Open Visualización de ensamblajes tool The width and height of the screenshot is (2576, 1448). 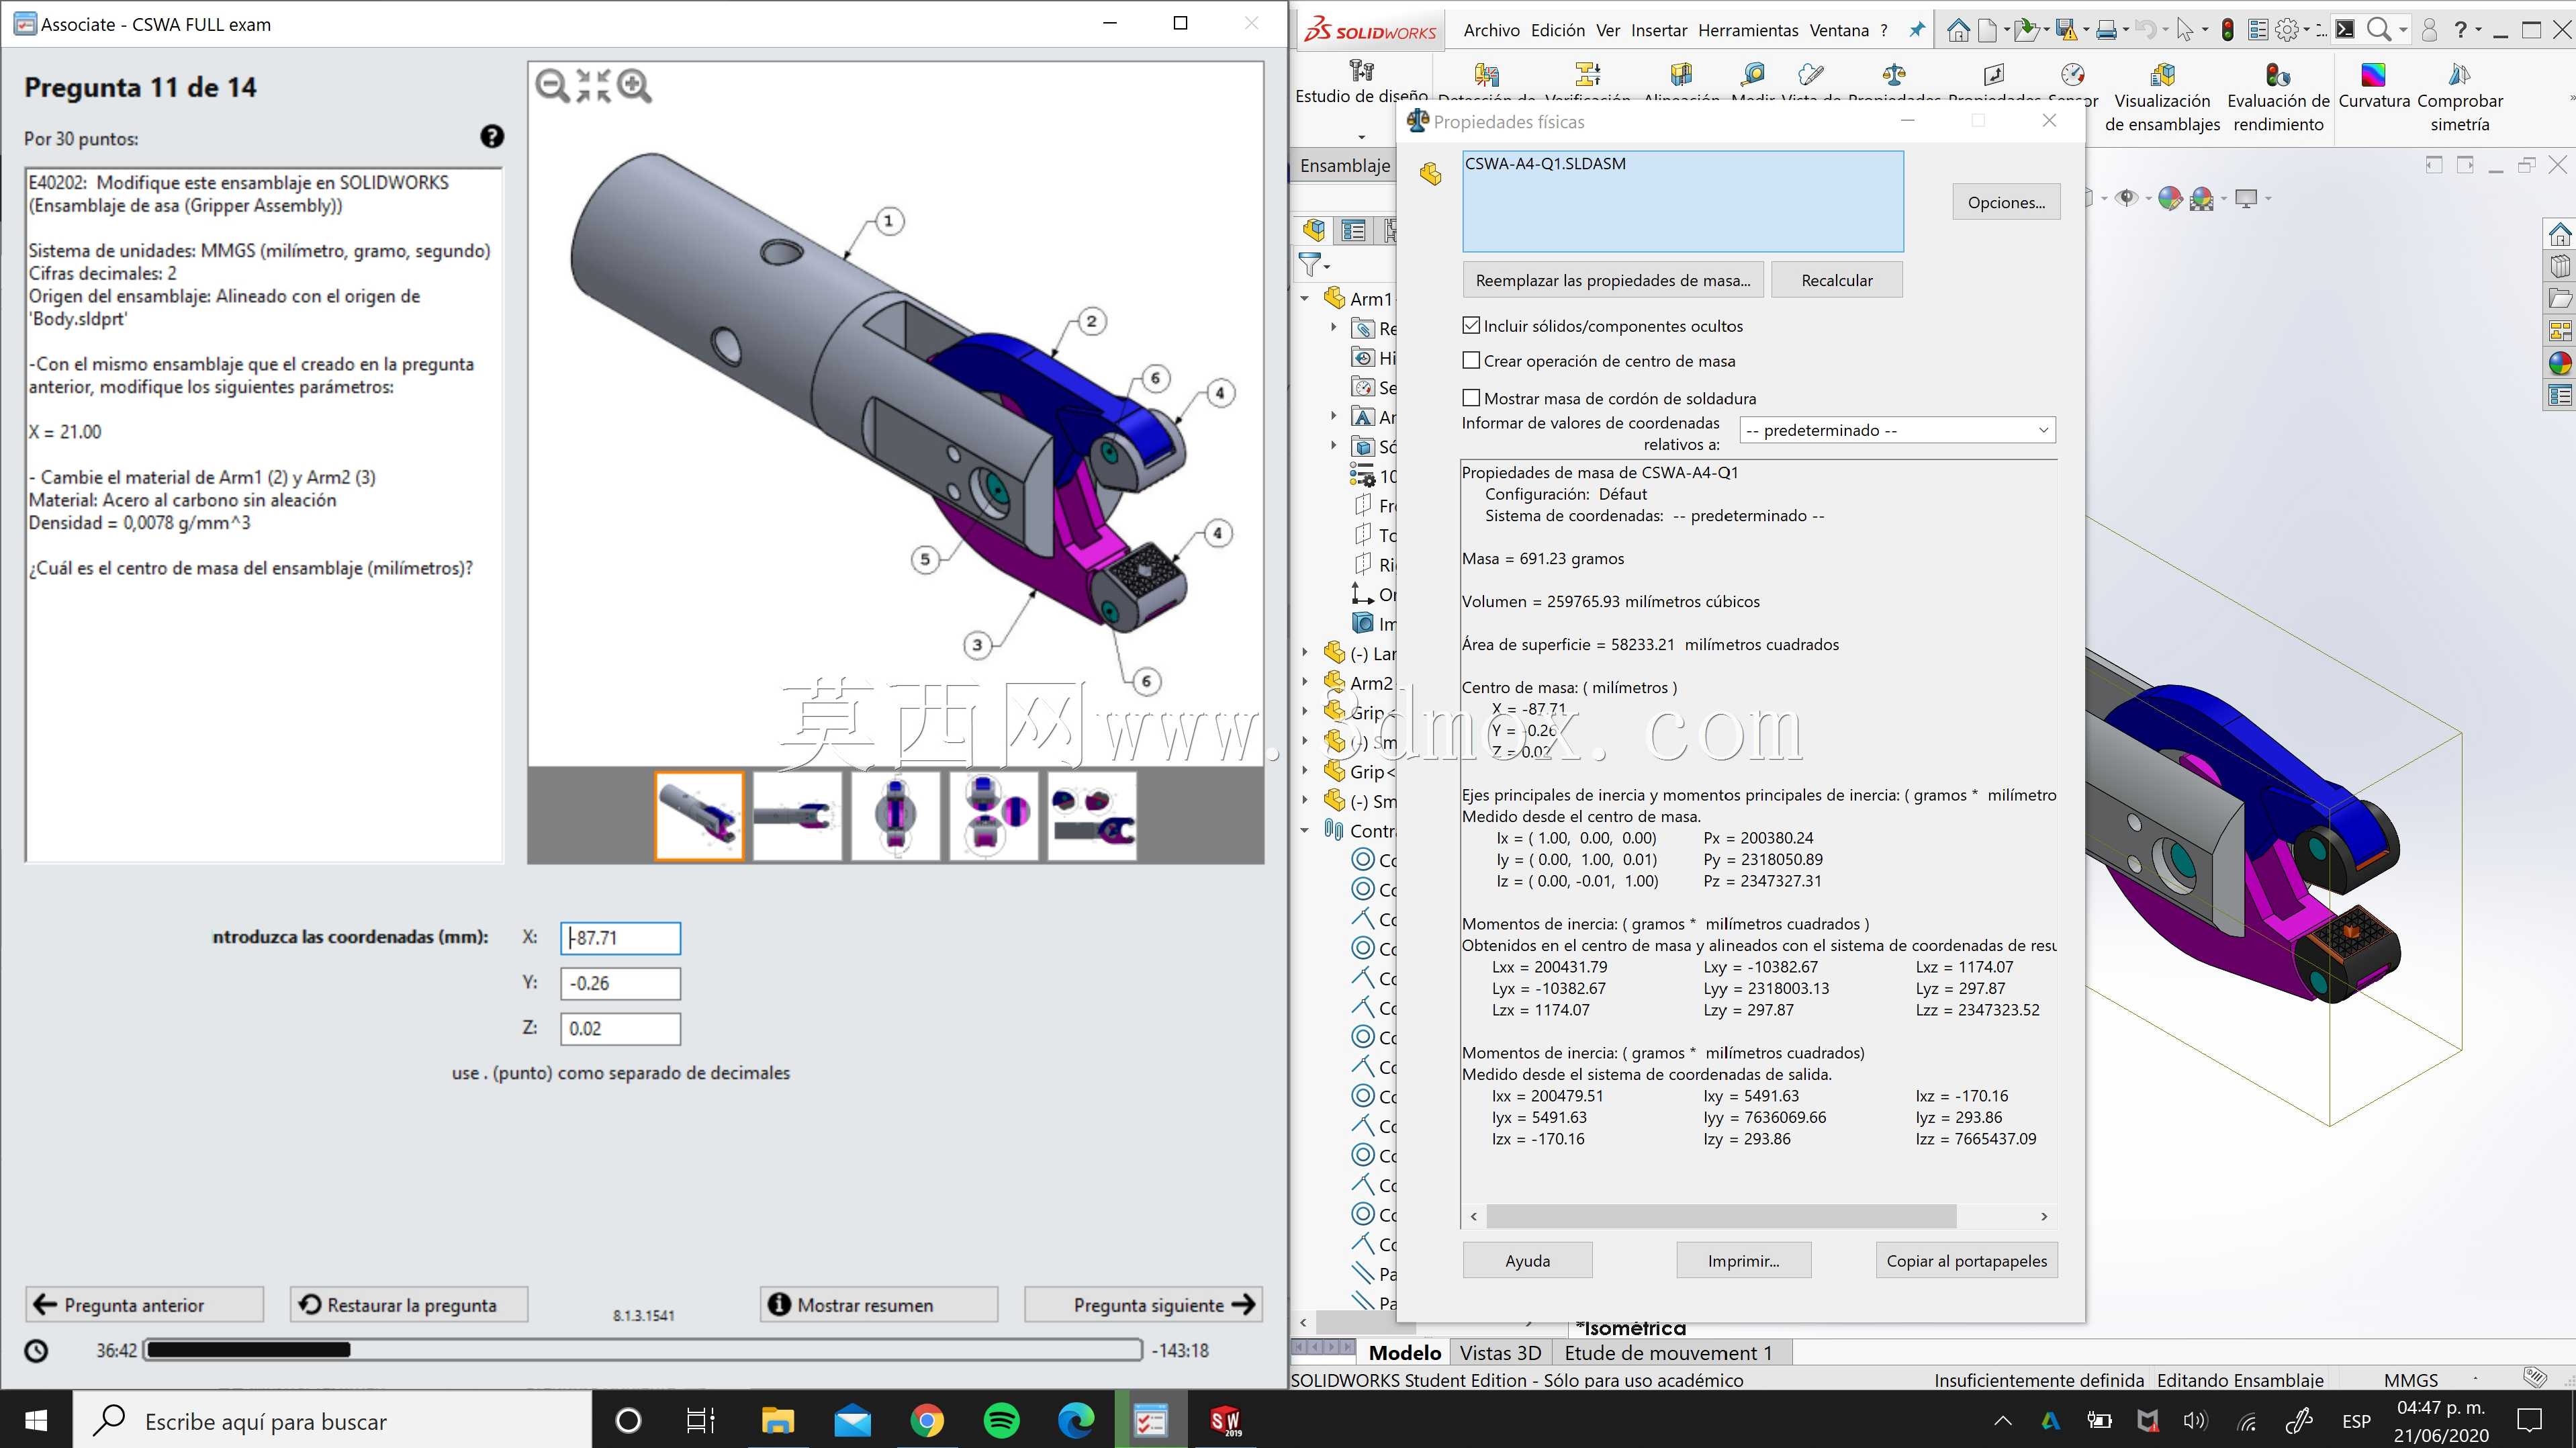(2162, 98)
